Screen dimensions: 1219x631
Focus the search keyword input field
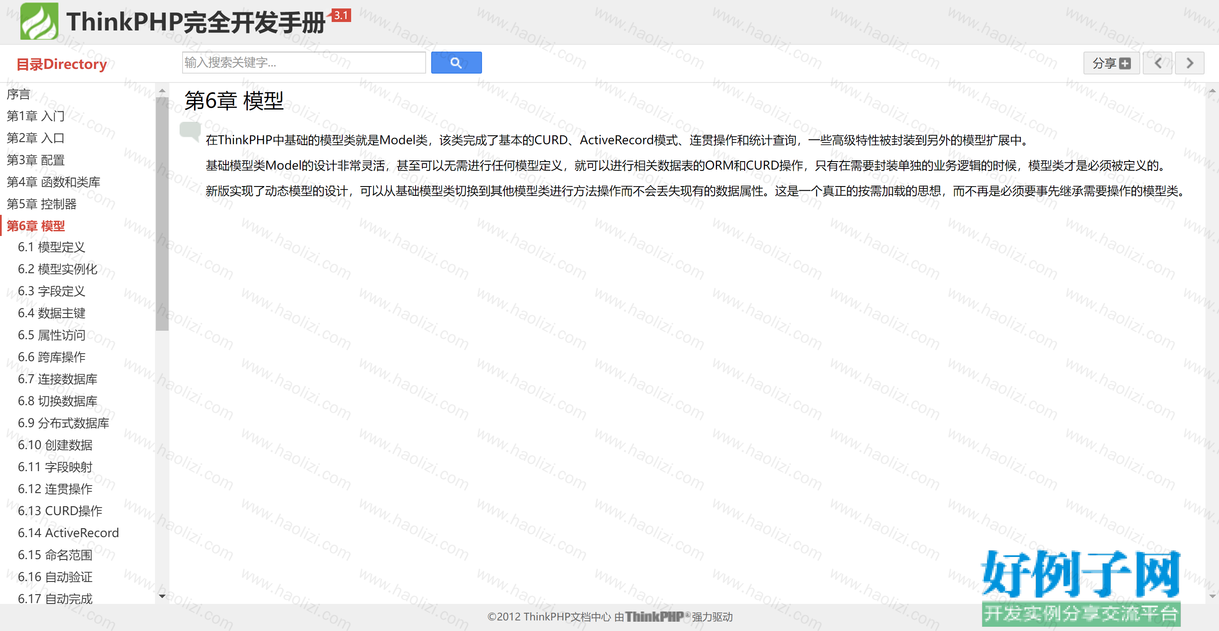point(304,63)
